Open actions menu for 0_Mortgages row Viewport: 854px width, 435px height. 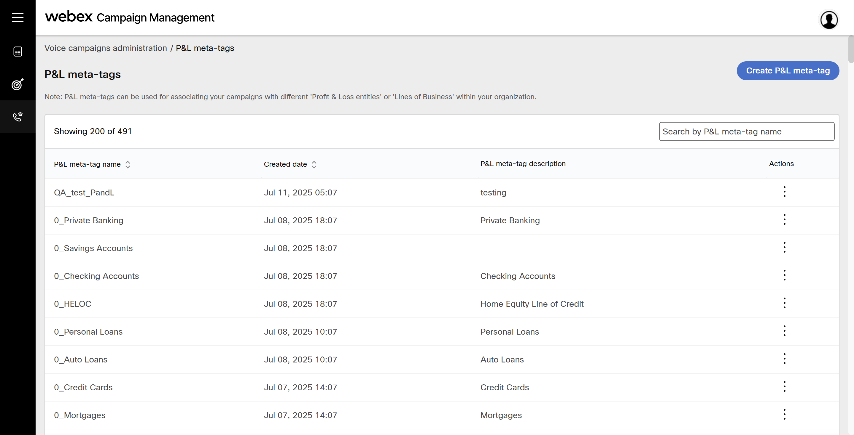(784, 414)
